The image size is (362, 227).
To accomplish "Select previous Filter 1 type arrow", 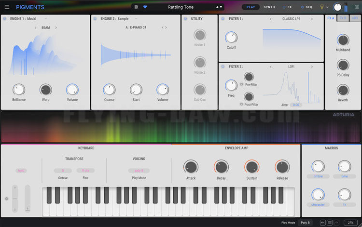I will [x=271, y=19].
